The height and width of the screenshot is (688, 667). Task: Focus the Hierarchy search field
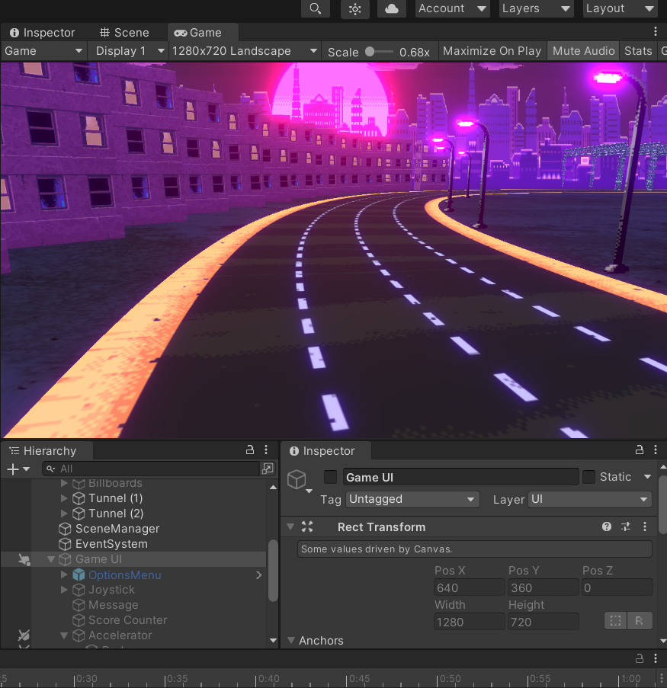point(152,469)
